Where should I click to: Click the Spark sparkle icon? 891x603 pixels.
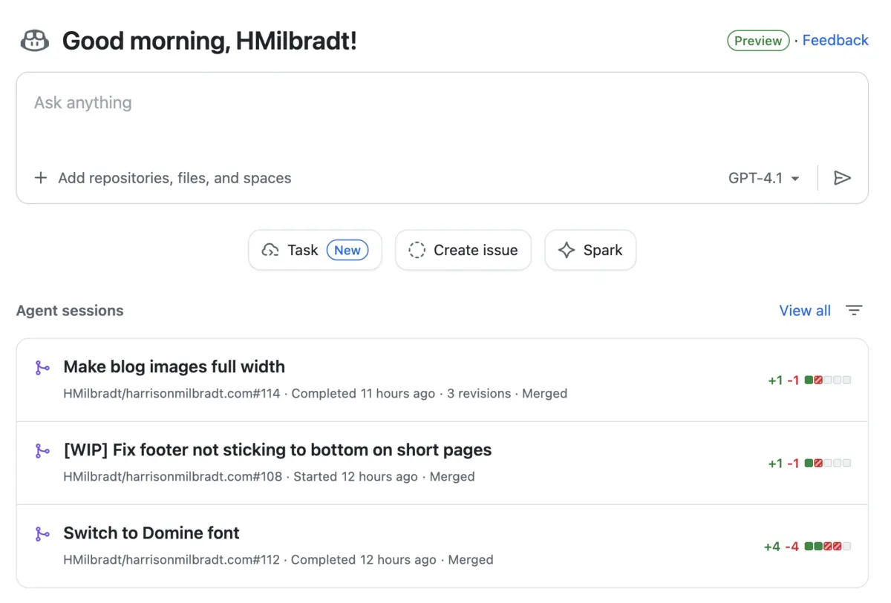[567, 251]
